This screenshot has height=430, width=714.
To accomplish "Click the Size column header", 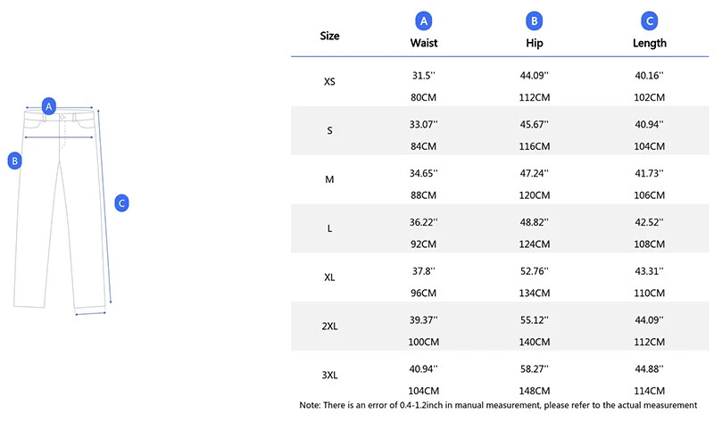I will 329,37.
